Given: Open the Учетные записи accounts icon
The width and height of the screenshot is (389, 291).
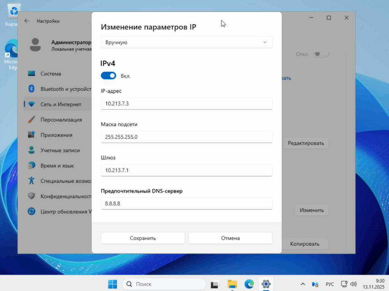Looking at the screenshot, I should (x=32, y=150).
